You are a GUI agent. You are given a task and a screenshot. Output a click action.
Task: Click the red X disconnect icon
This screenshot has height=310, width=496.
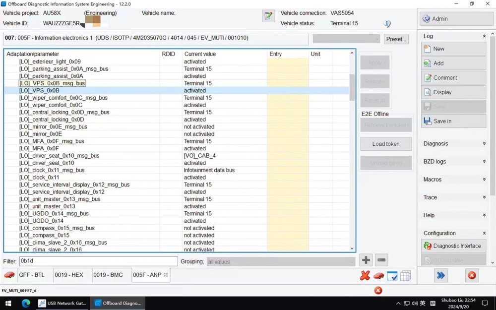click(365, 275)
